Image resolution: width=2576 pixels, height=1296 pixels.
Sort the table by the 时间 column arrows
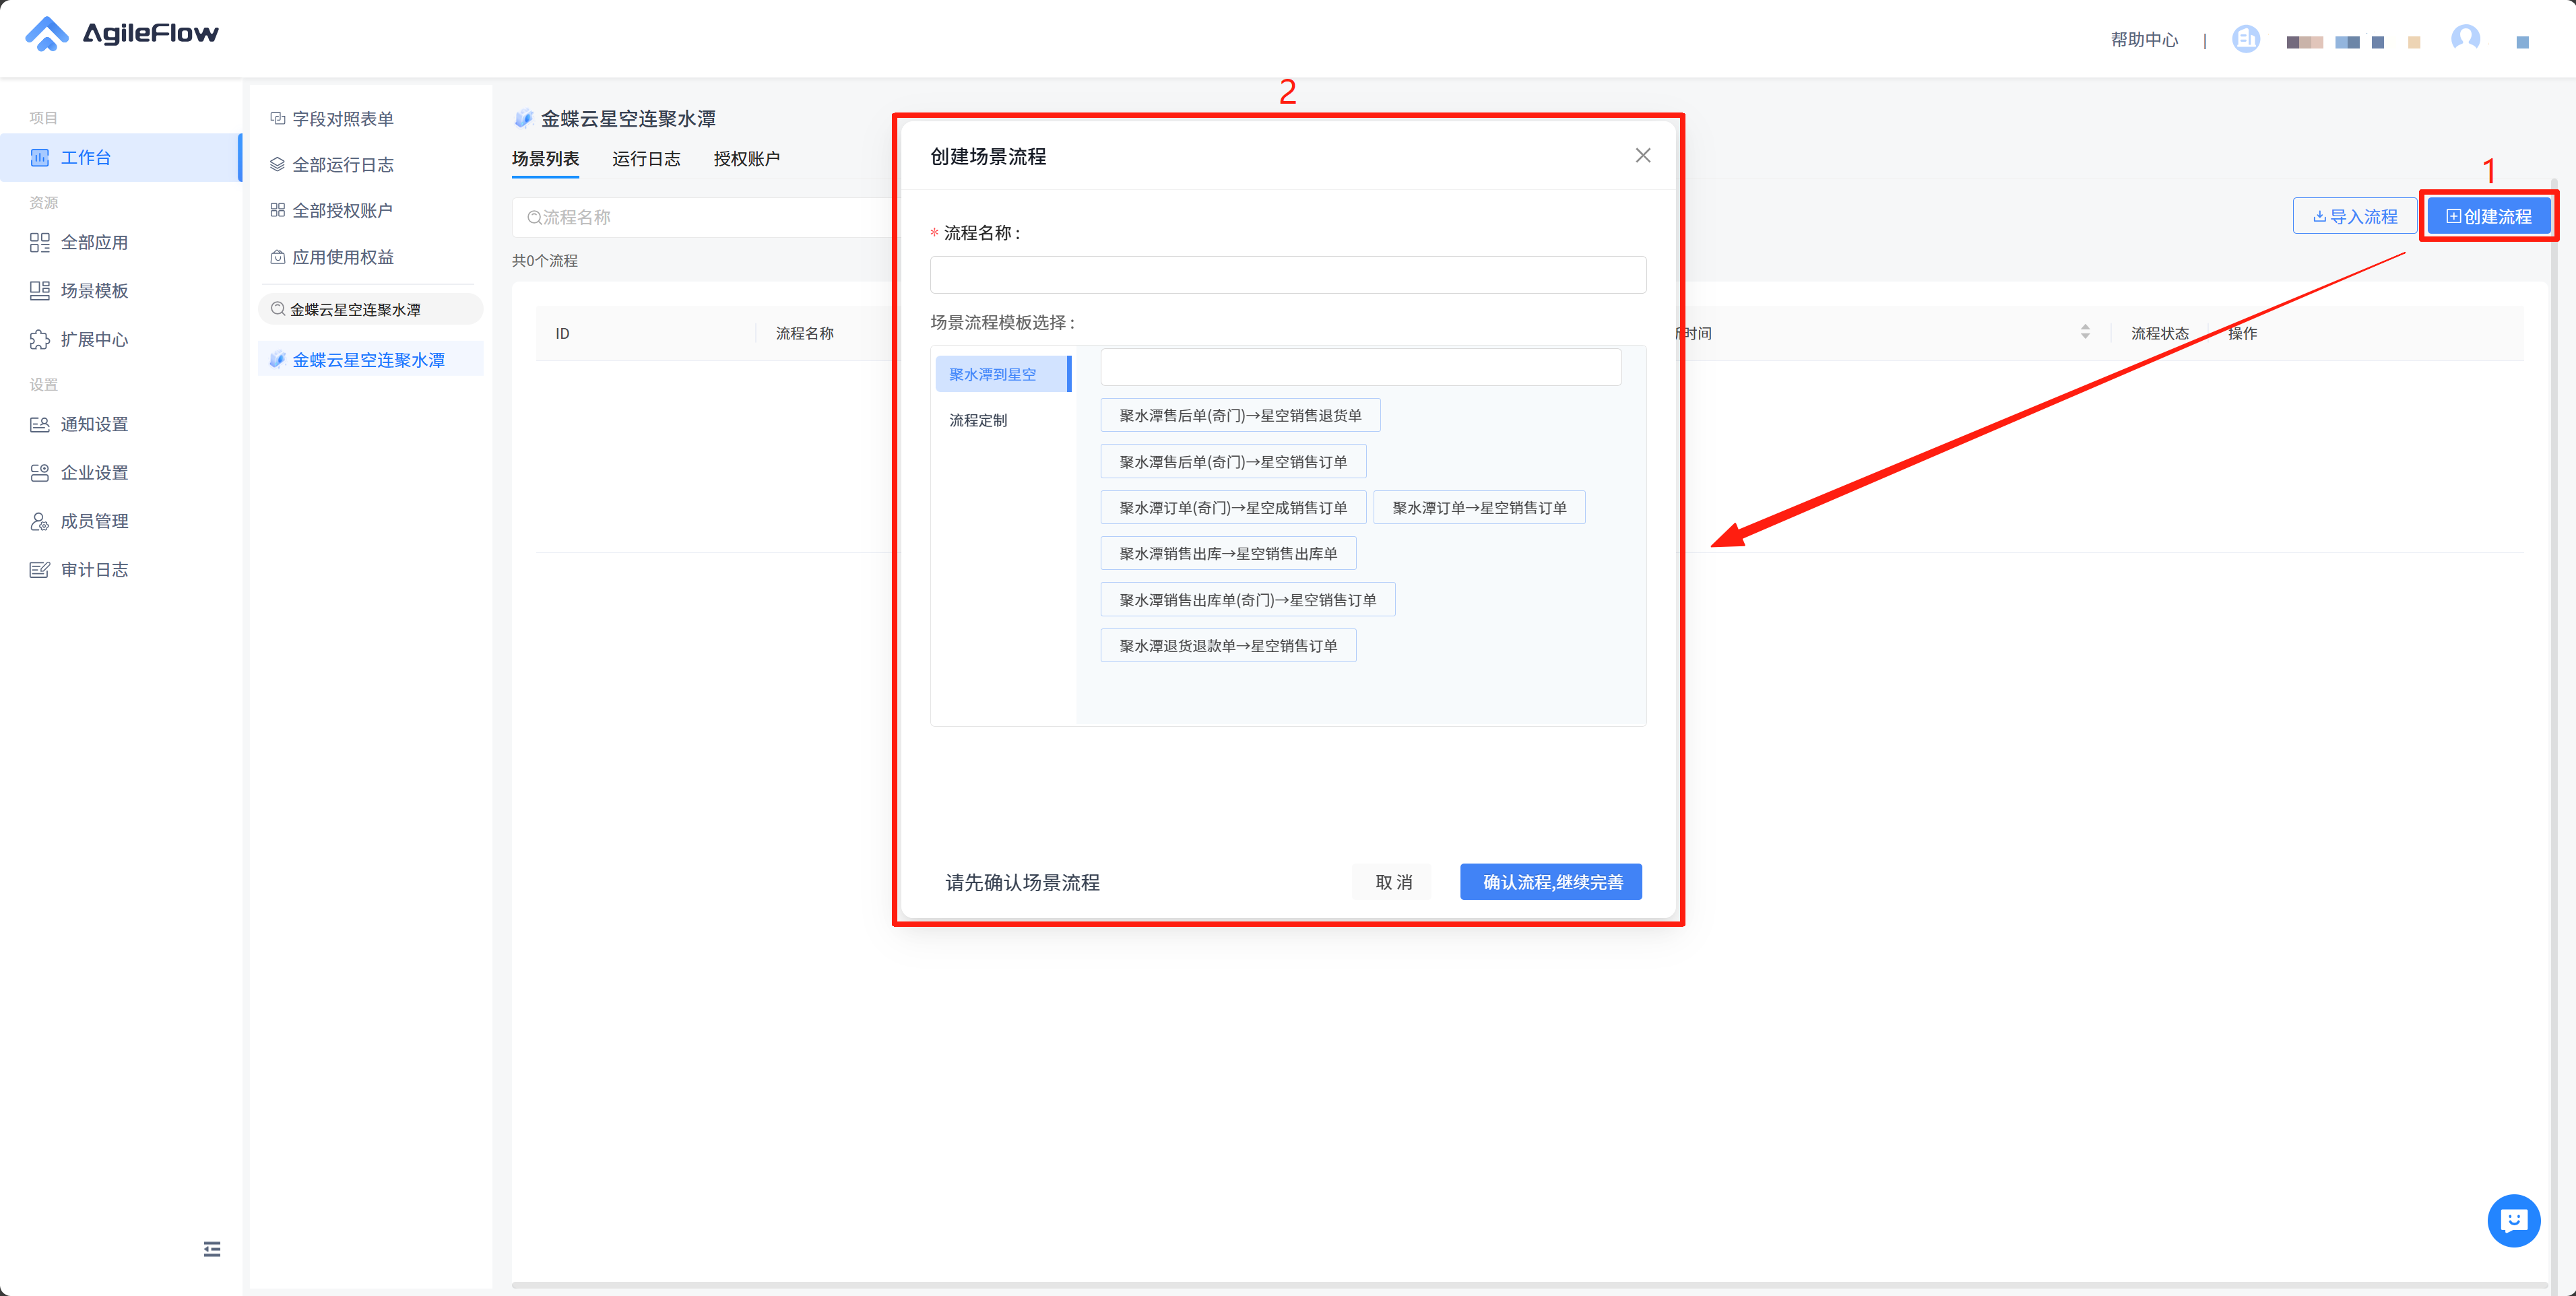[2085, 333]
